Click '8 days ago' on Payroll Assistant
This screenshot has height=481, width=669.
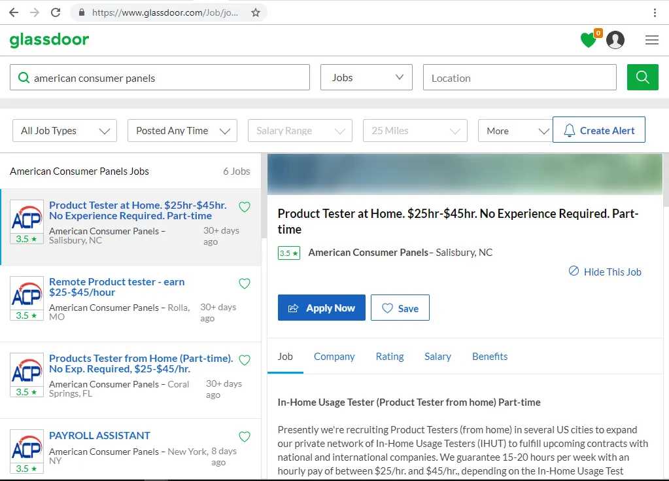click(224, 457)
